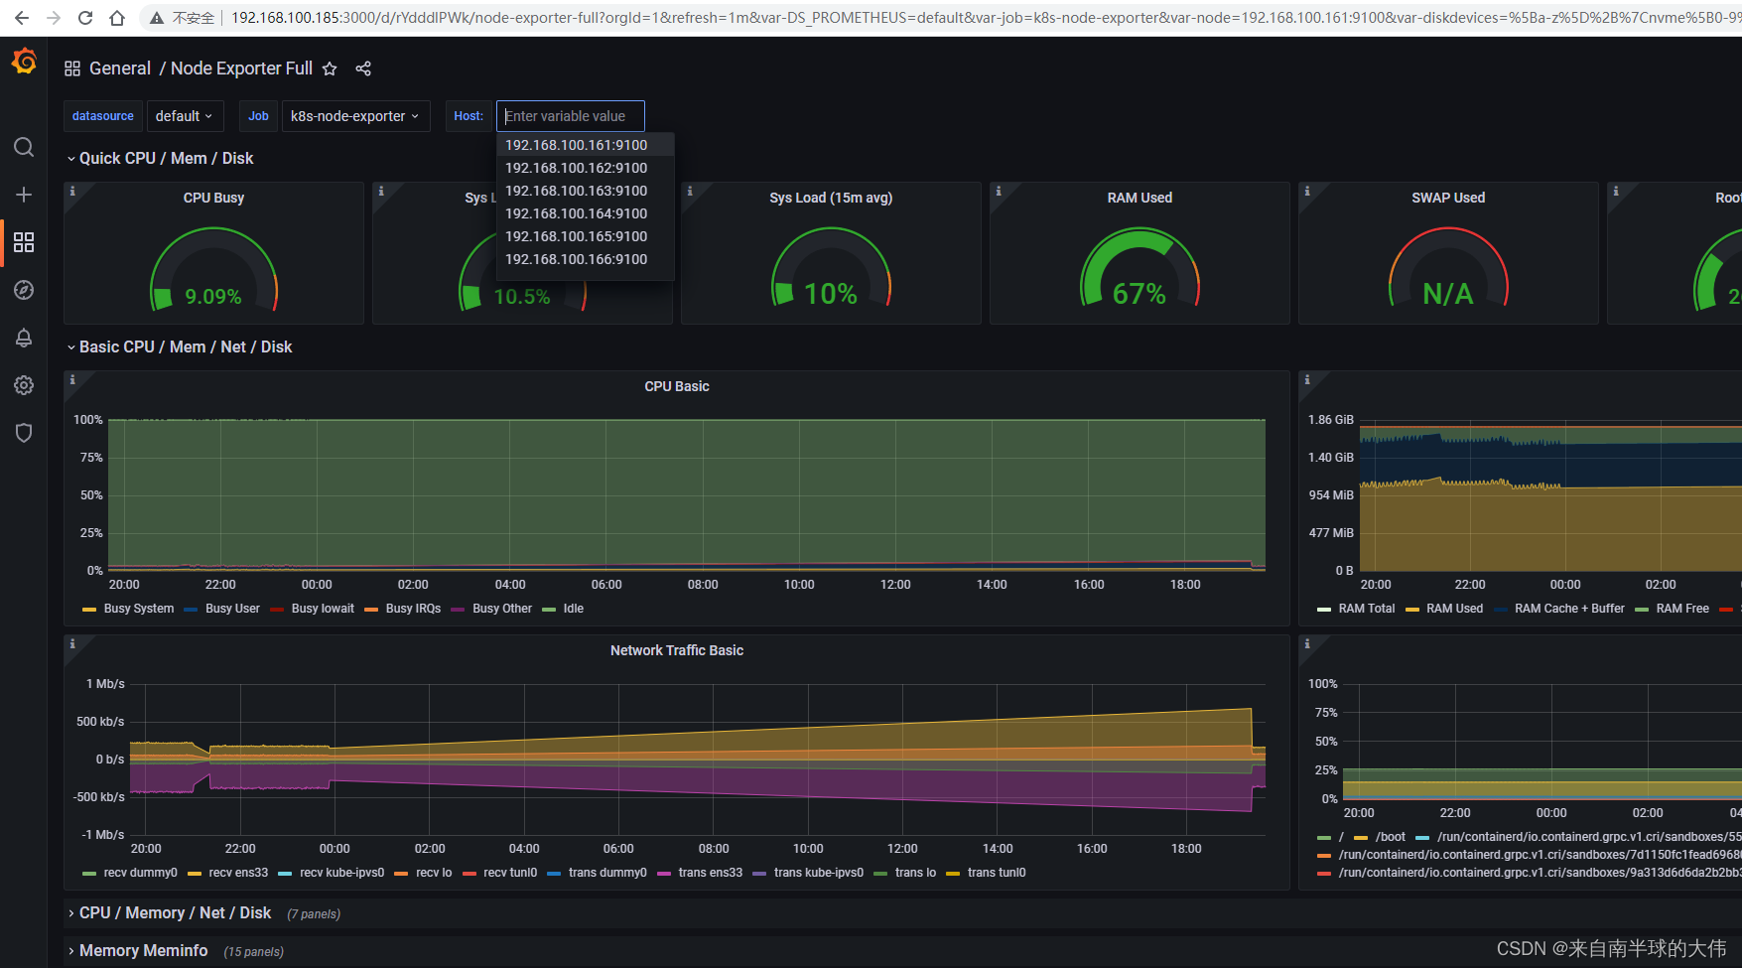Image resolution: width=1742 pixels, height=968 pixels.
Task: Open the Server Admin shield icon
Action: pos(24,433)
